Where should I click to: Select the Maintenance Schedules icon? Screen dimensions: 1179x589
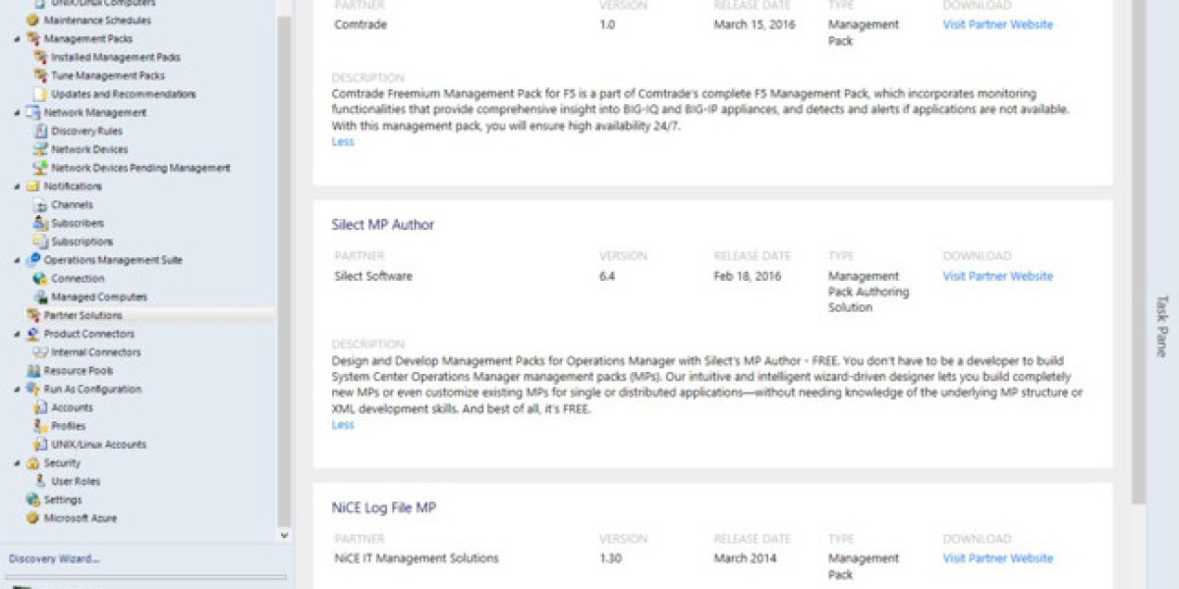34,20
